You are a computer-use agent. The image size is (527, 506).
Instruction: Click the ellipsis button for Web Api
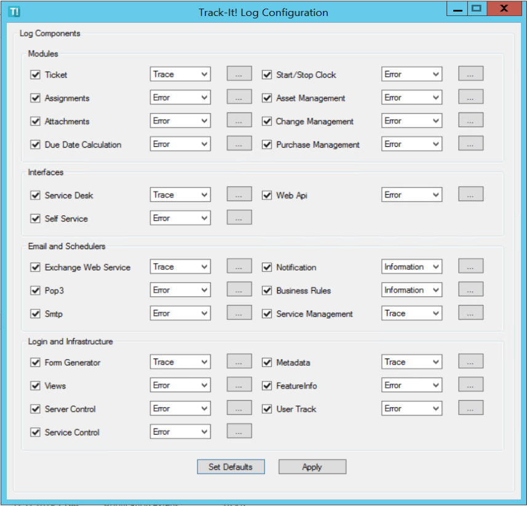[x=471, y=194]
